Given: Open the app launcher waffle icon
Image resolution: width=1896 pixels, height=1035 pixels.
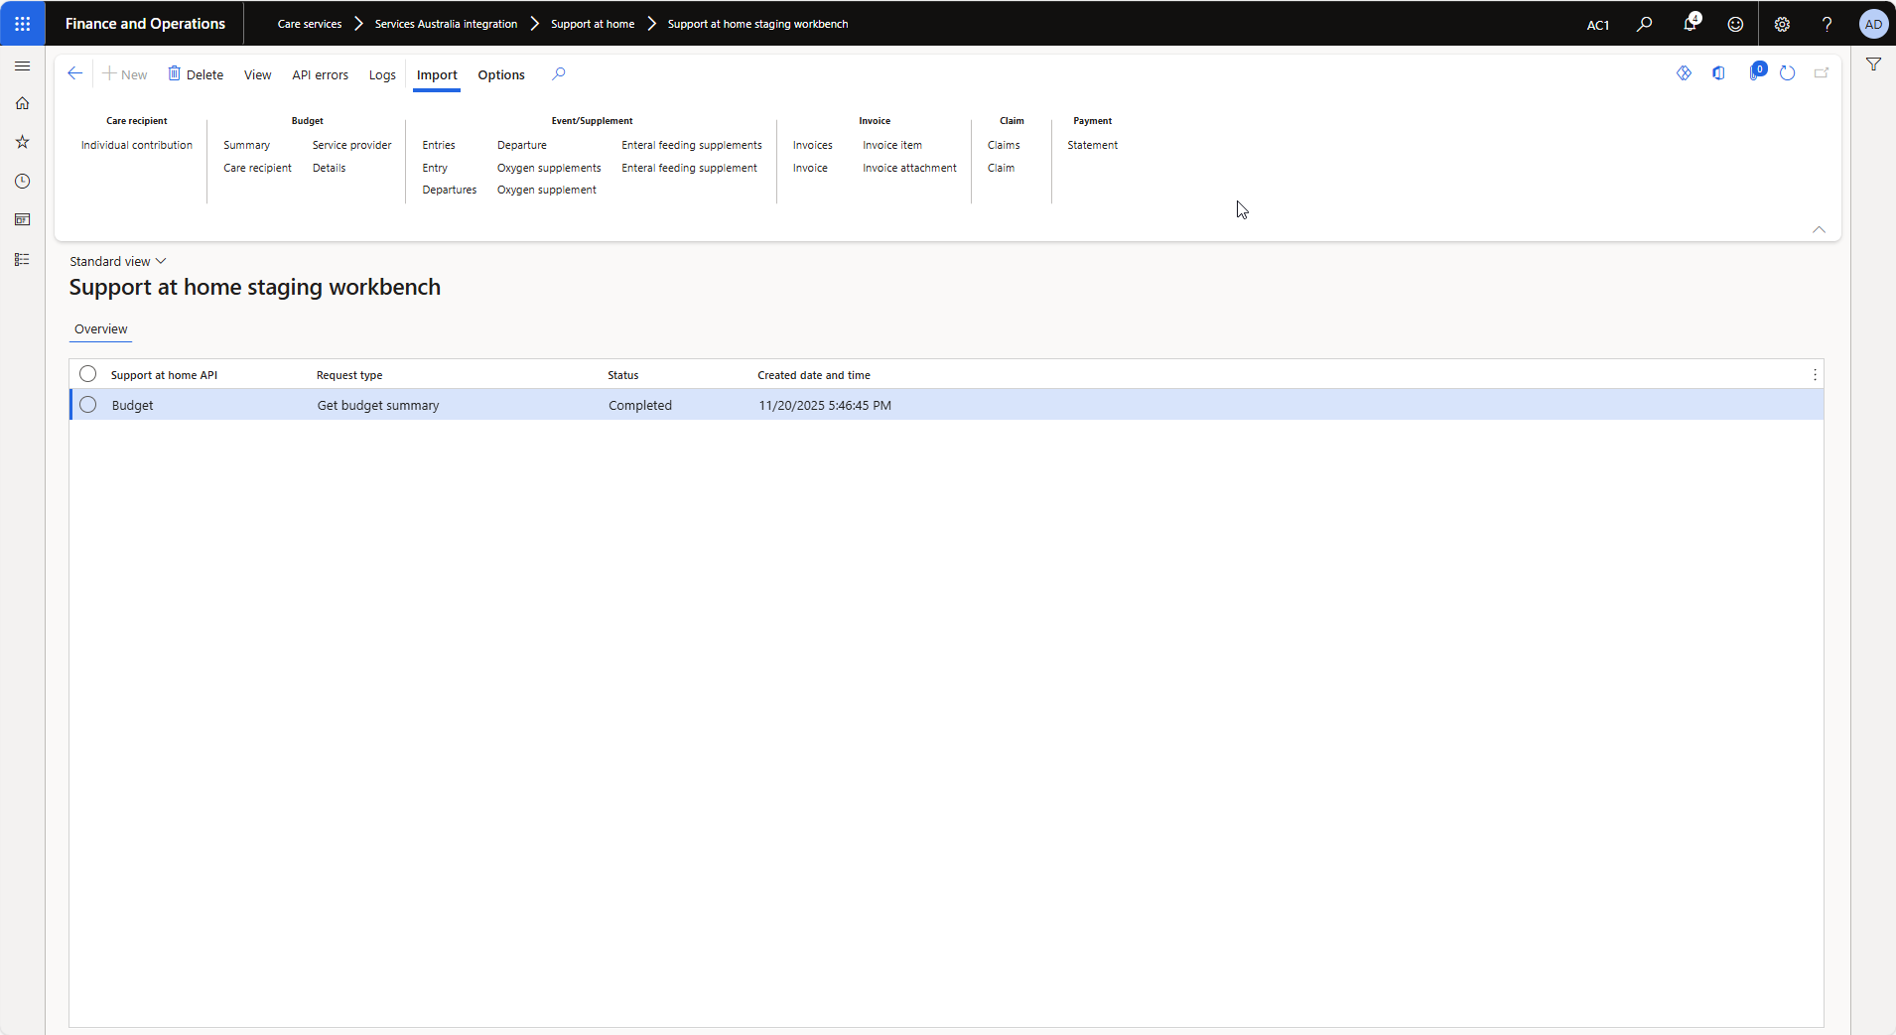Looking at the screenshot, I should 22,24.
